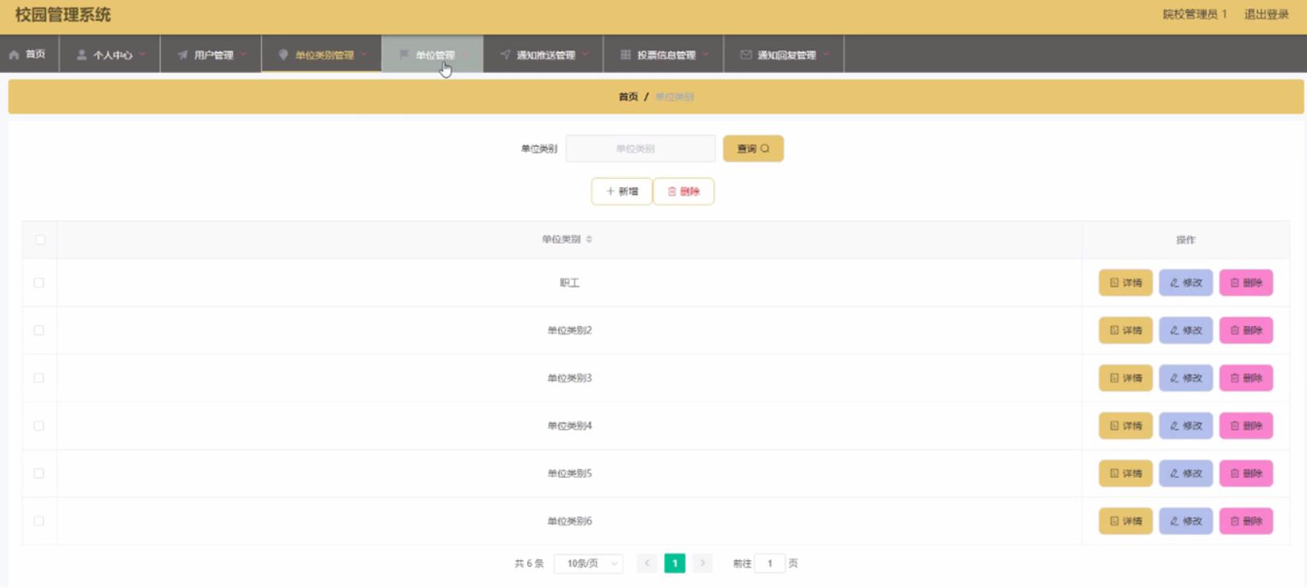The height and width of the screenshot is (588, 1307).
Task: Open 详情 for row 单位类别5
Action: [1126, 473]
